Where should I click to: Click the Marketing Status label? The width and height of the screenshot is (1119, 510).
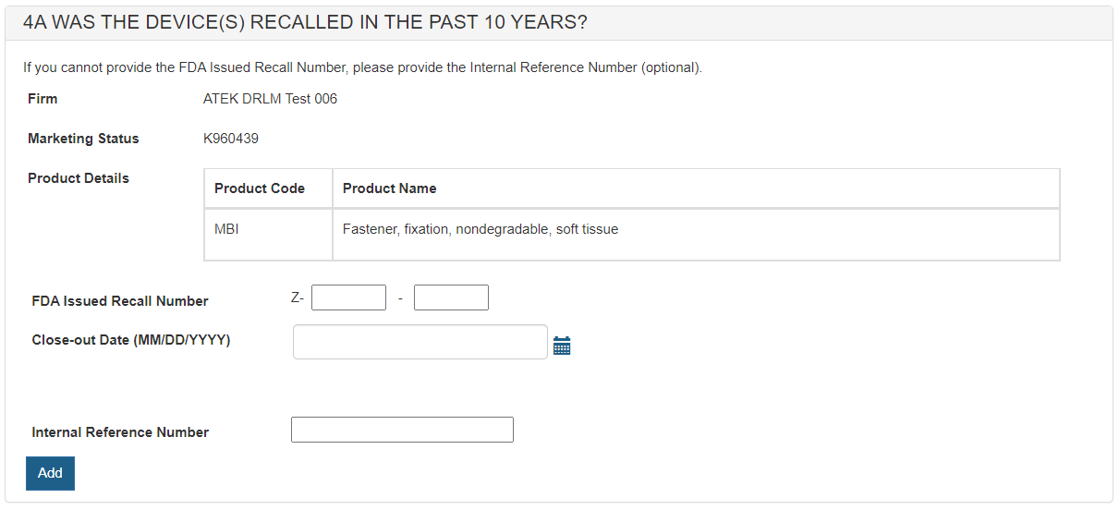click(x=83, y=139)
